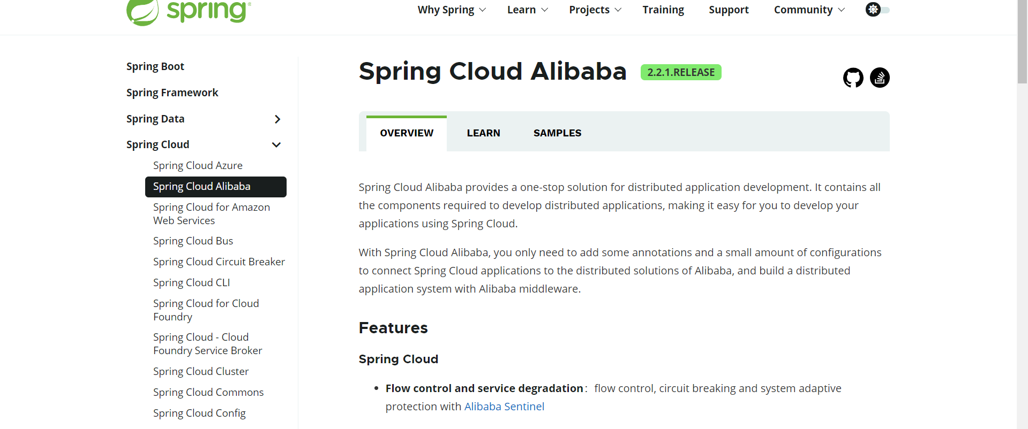Select Spring Cloud for Amazon Web Services
The image size is (1028, 429).
coord(212,213)
